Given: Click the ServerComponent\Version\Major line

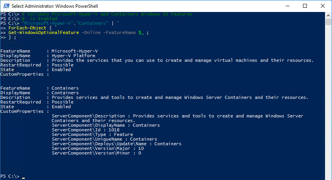Looking at the screenshot, I should (x=98, y=148).
